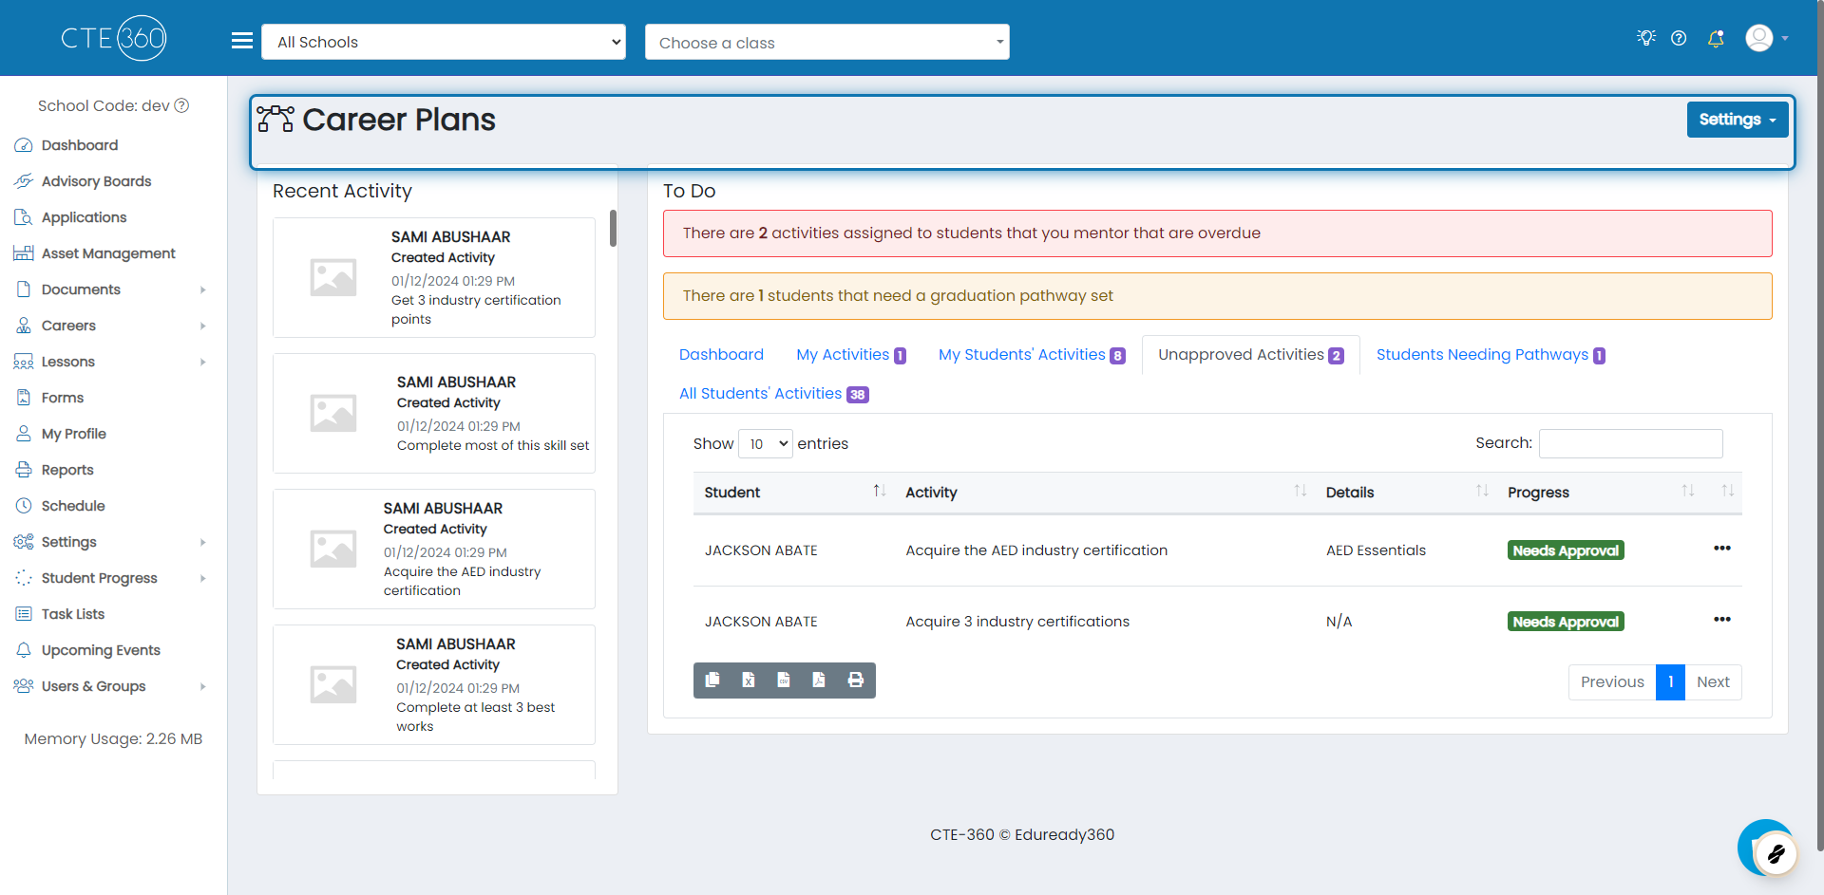1824x895 pixels.
Task: Click the overdue activities red alert
Action: 1217,233
